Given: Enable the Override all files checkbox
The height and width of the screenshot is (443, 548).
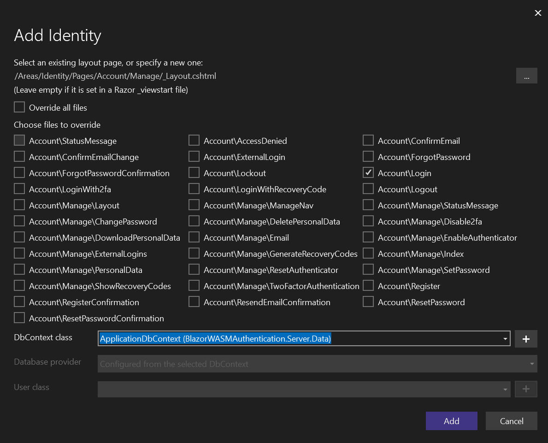Looking at the screenshot, I should click(x=19, y=107).
